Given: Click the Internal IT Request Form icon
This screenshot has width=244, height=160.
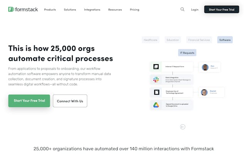Looking at the screenshot, I should [156, 67].
